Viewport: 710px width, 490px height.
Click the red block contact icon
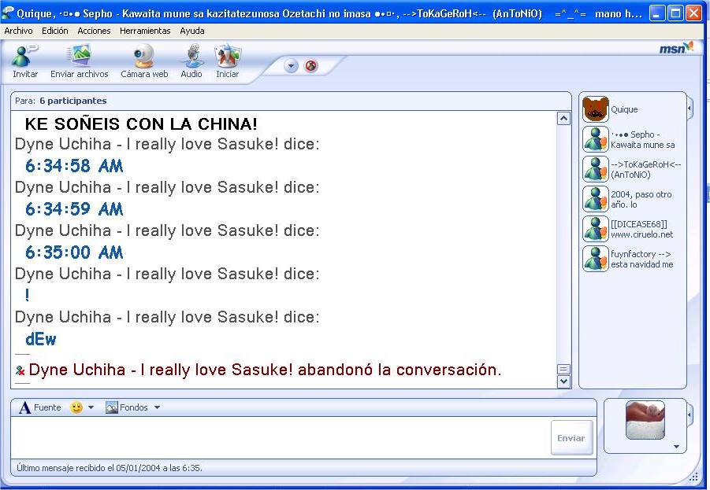coord(311,66)
